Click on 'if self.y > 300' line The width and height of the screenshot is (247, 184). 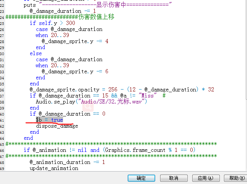pyautogui.click(x=52, y=23)
